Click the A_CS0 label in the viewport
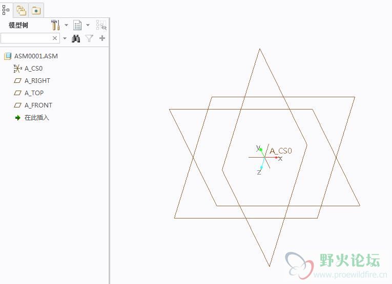 (281, 151)
